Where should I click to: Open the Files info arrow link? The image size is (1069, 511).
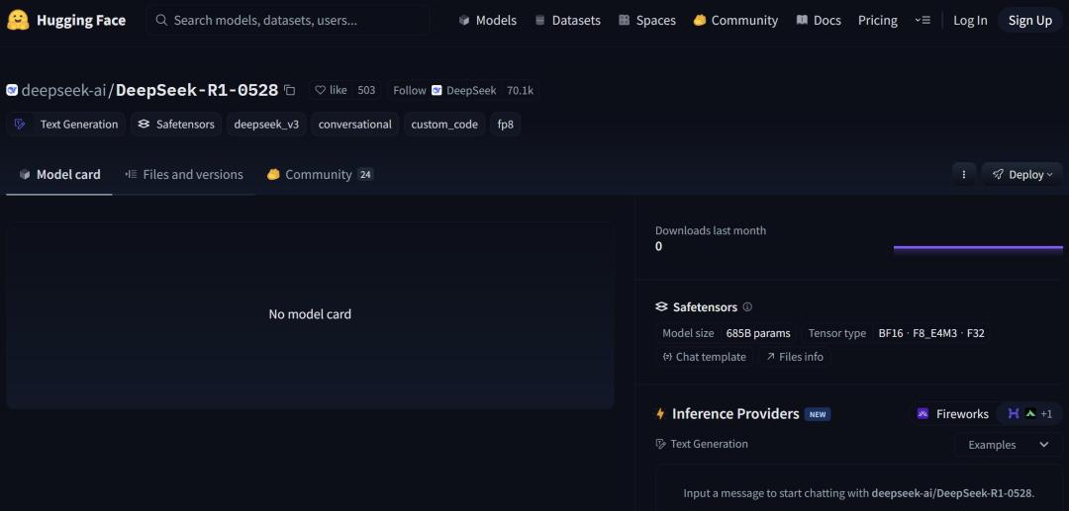tap(794, 357)
